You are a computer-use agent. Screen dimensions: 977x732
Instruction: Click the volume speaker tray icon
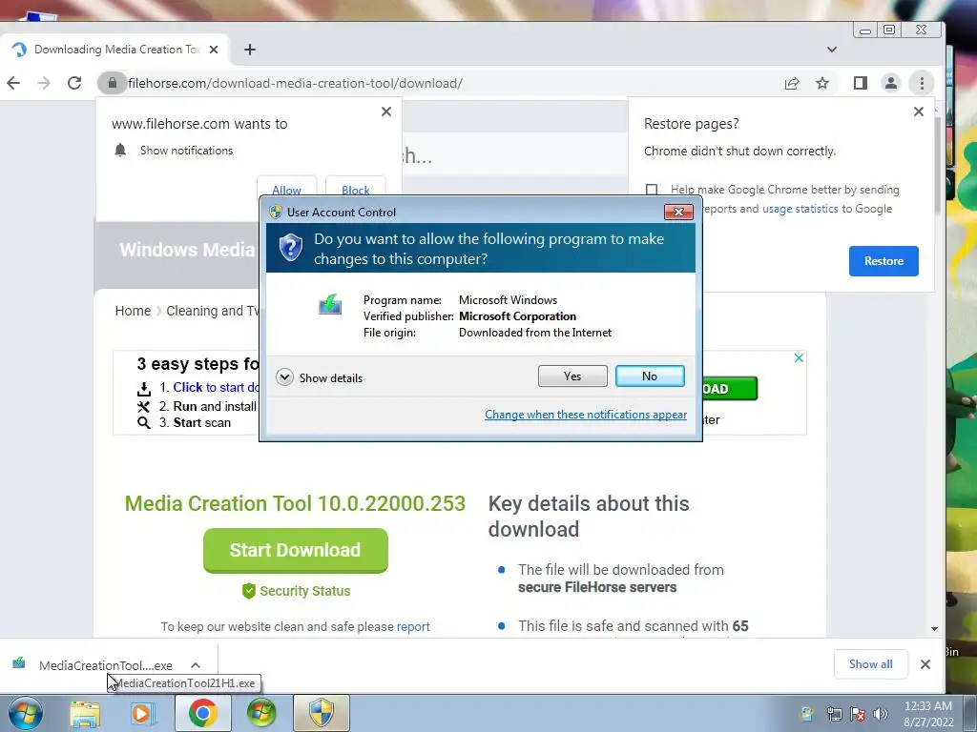881,713
